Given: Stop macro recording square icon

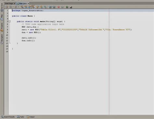Looking at the screenshot, I should click(62, 7).
